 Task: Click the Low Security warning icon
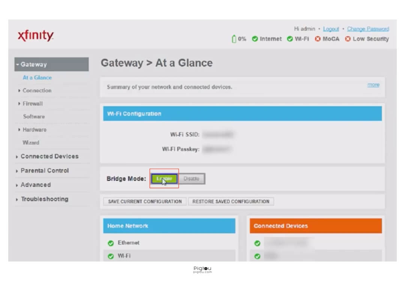tap(347, 39)
